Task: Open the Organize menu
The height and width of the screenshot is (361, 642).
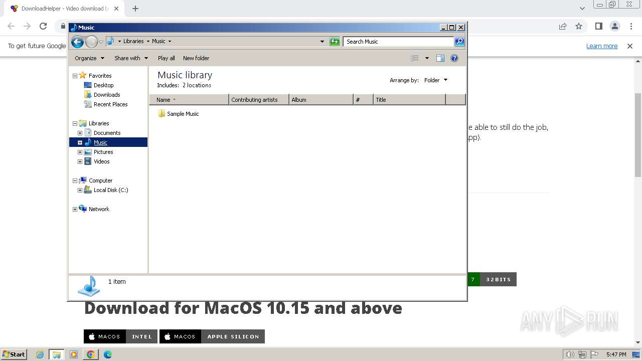Action: tap(89, 58)
